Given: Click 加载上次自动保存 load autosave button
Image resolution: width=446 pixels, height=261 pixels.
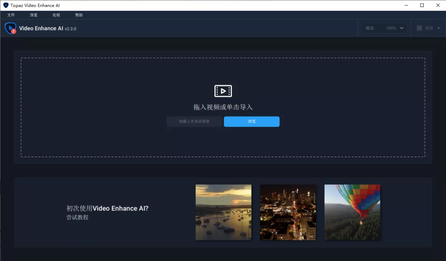Looking at the screenshot, I should [194, 122].
